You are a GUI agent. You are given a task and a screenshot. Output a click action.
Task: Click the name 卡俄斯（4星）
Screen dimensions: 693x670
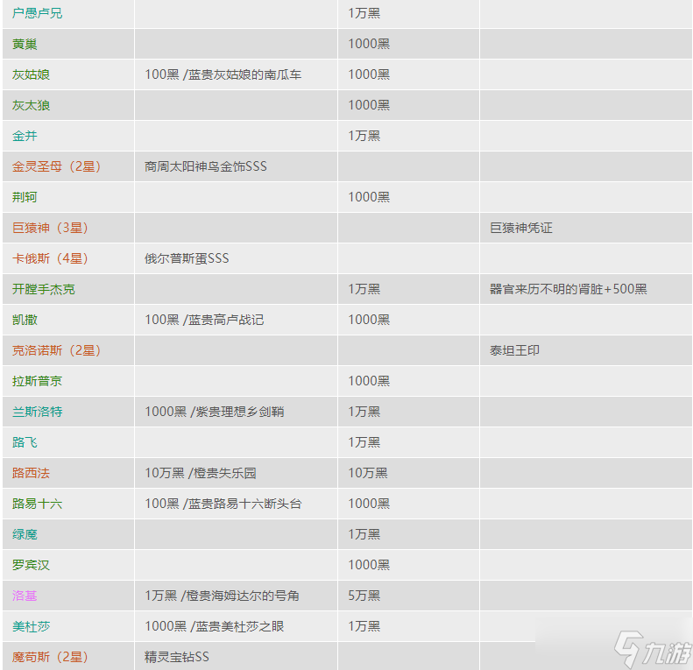(51, 258)
